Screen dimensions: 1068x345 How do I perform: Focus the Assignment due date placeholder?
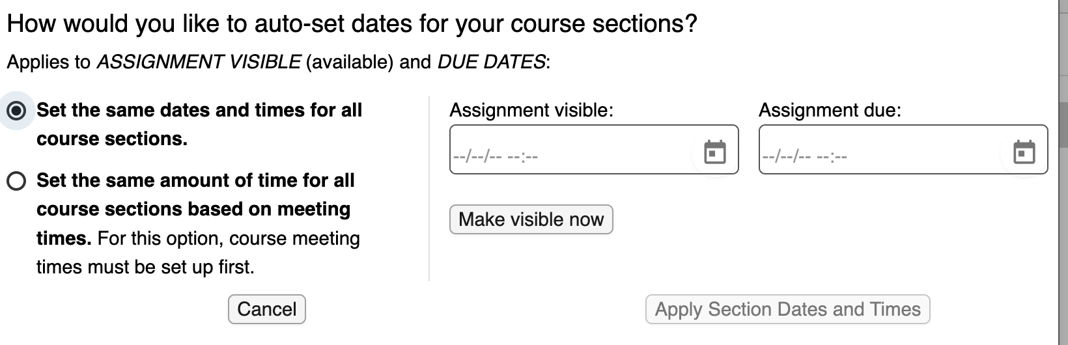coord(786,157)
